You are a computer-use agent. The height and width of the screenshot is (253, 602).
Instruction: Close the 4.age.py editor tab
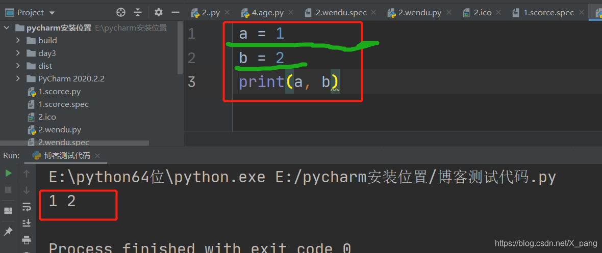click(x=290, y=13)
